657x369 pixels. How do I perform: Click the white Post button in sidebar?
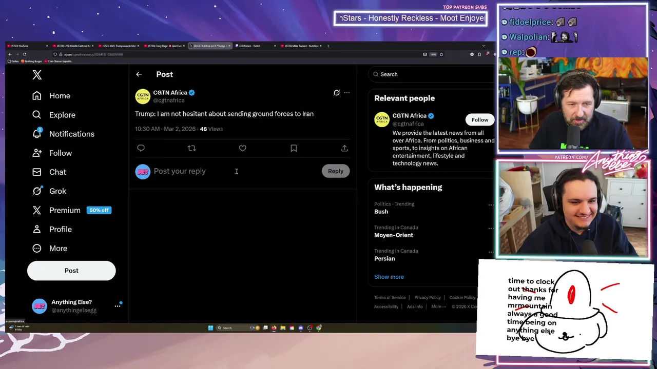coord(71,271)
